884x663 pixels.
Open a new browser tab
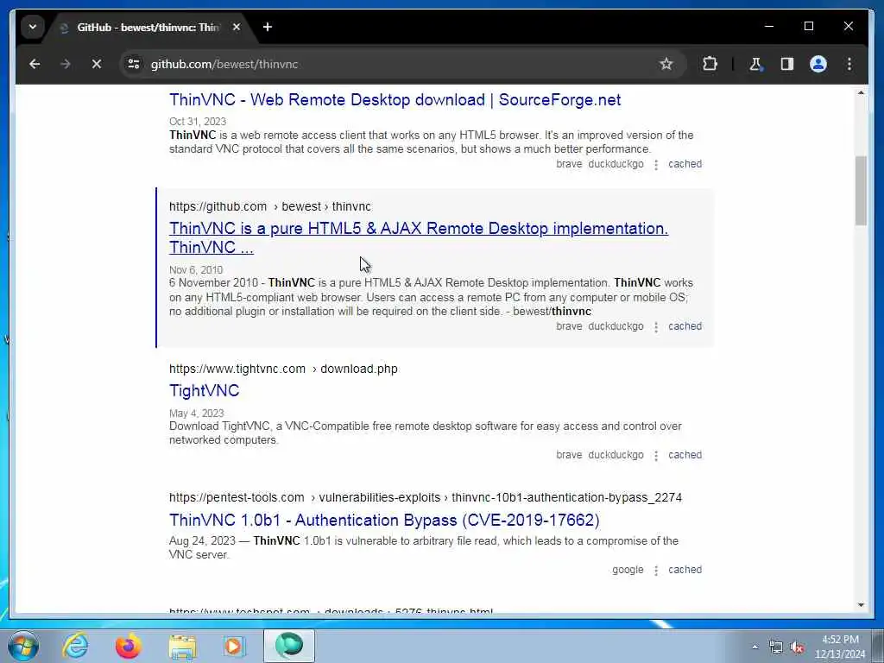[268, 27]
